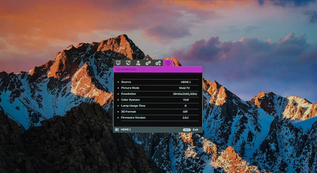
Task: Click the purple INFORMATION header bar
Action: pyautogui.click(x=158, y=69)
